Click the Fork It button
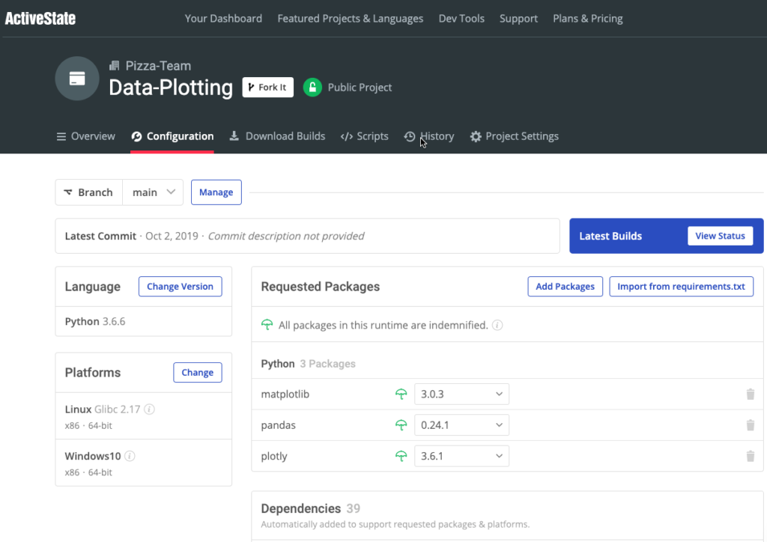The height and width of the screenshot is (542, 767). tap(267, 87)
